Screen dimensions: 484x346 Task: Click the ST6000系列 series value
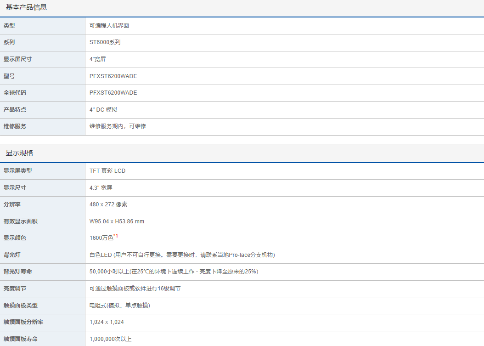coord(105,42)
